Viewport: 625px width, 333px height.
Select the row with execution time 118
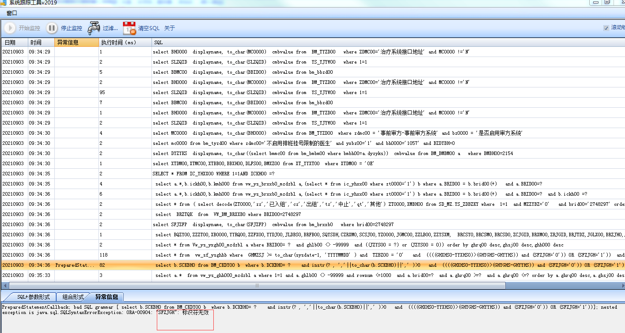coord(313,255)
